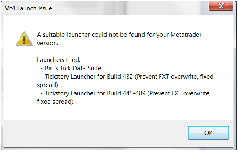Screen dimensions: 238x152
Task: Click "Tickstory Launcher for Build 432" text
Action: (89, 77)
